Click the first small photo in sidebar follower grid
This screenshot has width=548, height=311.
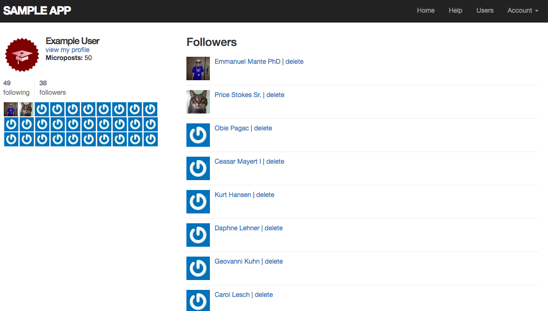[x=11, y=109]
